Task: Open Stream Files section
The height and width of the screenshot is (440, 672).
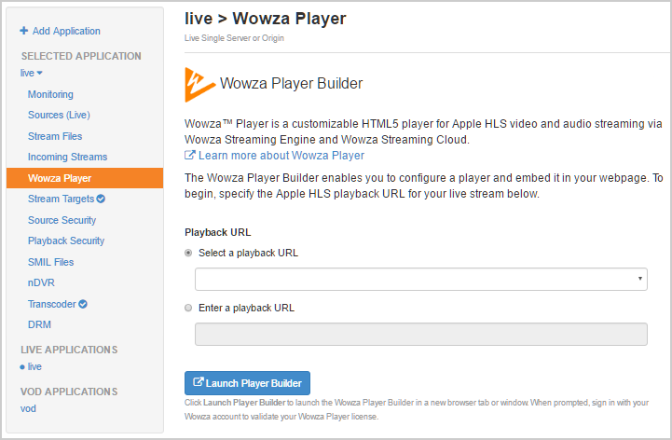Action: click(56, 136)
